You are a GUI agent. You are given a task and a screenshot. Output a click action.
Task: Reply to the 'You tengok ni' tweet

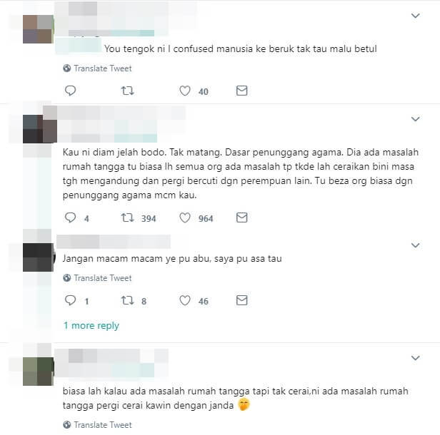tap(70, 91)
